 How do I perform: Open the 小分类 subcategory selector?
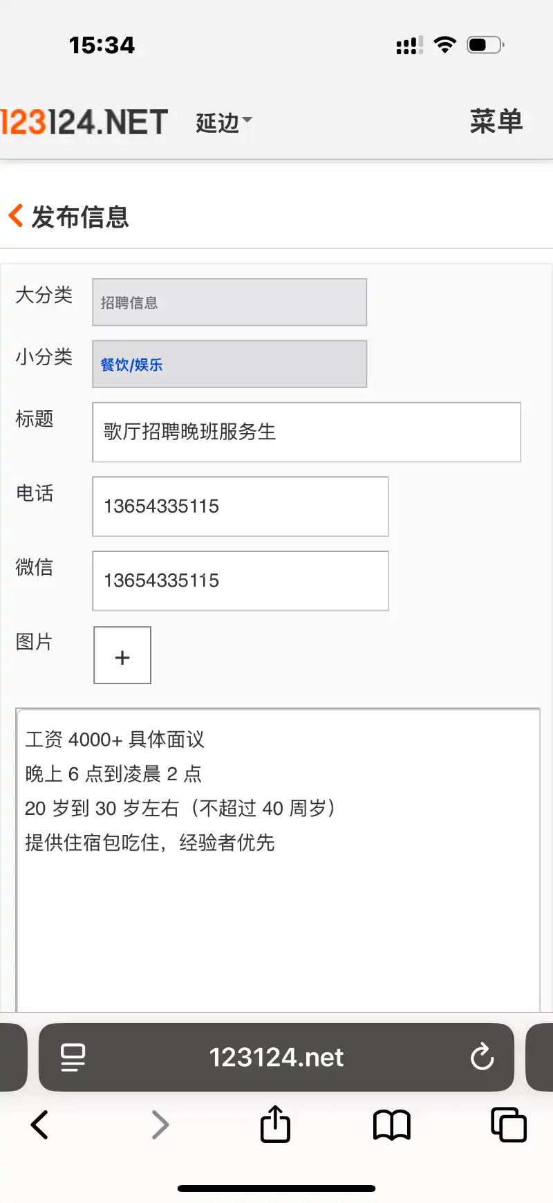[x=229, y=364]
